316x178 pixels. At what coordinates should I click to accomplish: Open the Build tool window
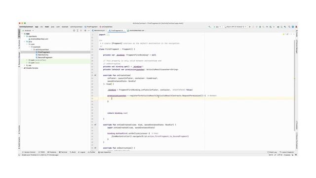pyautogui.click(x=73, y=152)
